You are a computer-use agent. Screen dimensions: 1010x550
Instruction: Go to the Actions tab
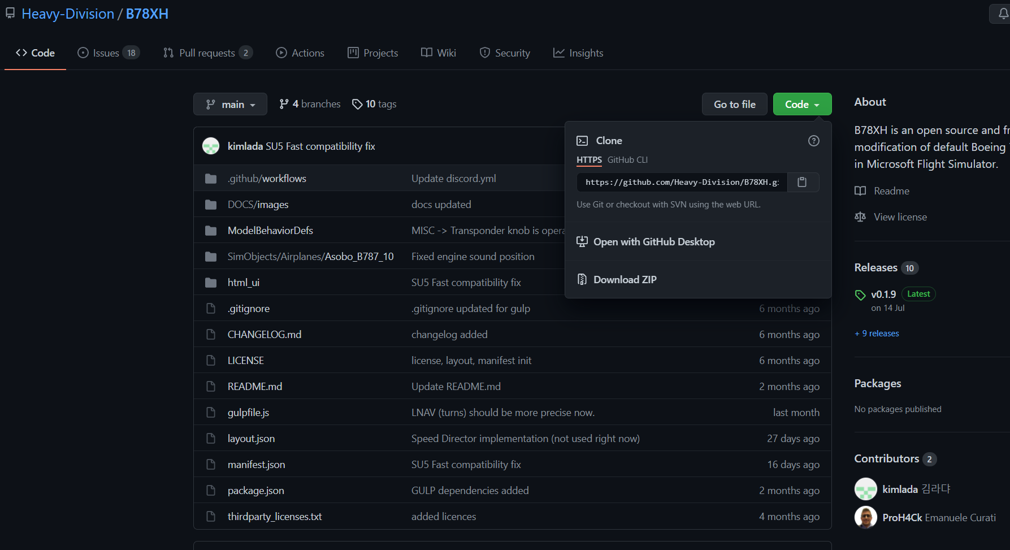click(300, 53)
